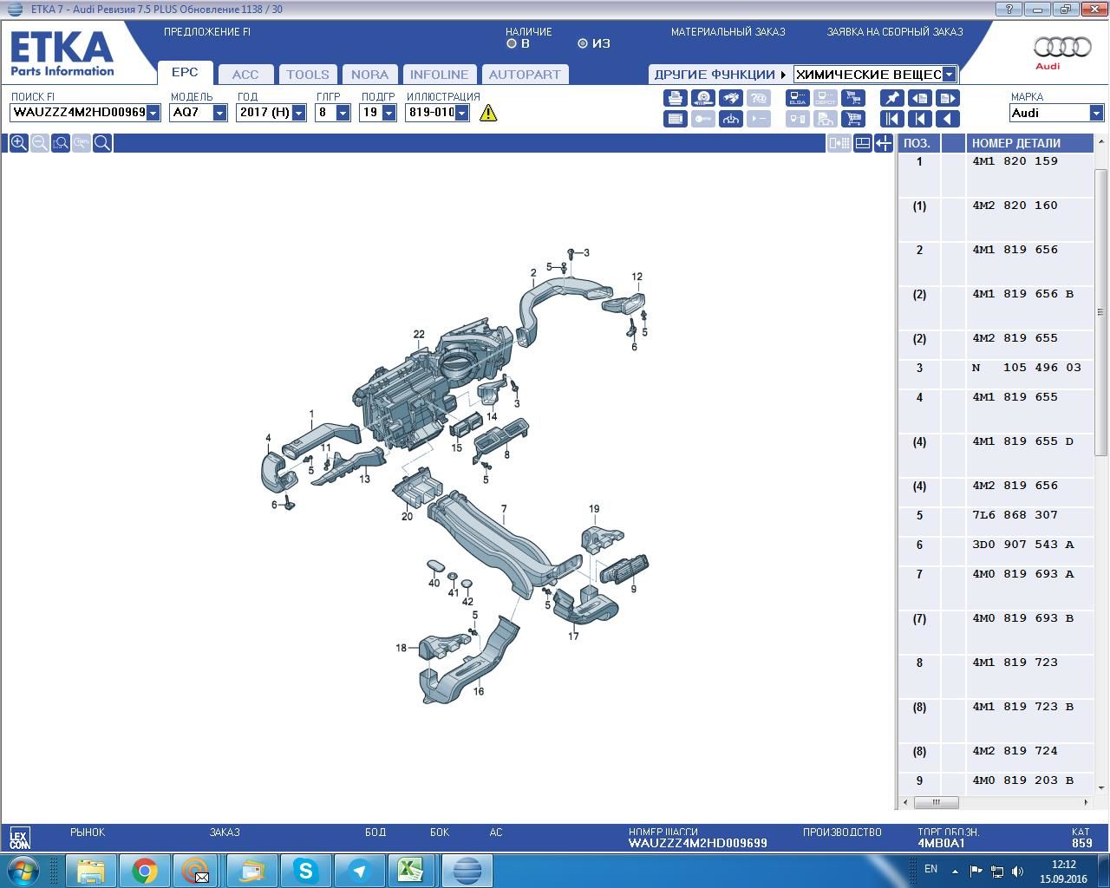Open Excel from taskbar
Screen dimensions: 1110x888
412,871
